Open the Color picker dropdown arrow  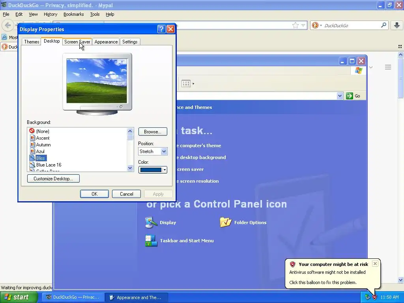tap(165, 170)
